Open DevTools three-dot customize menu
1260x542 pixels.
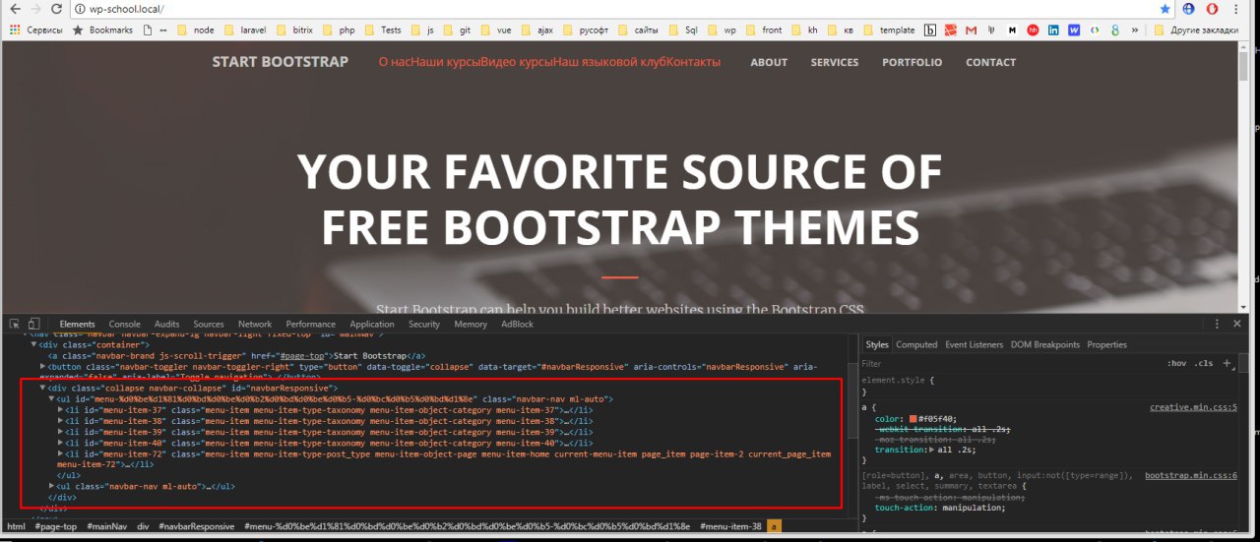[1218, 324]
